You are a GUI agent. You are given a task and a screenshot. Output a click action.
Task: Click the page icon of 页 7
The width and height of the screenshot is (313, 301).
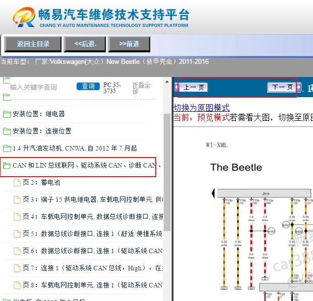coord(17,268)
